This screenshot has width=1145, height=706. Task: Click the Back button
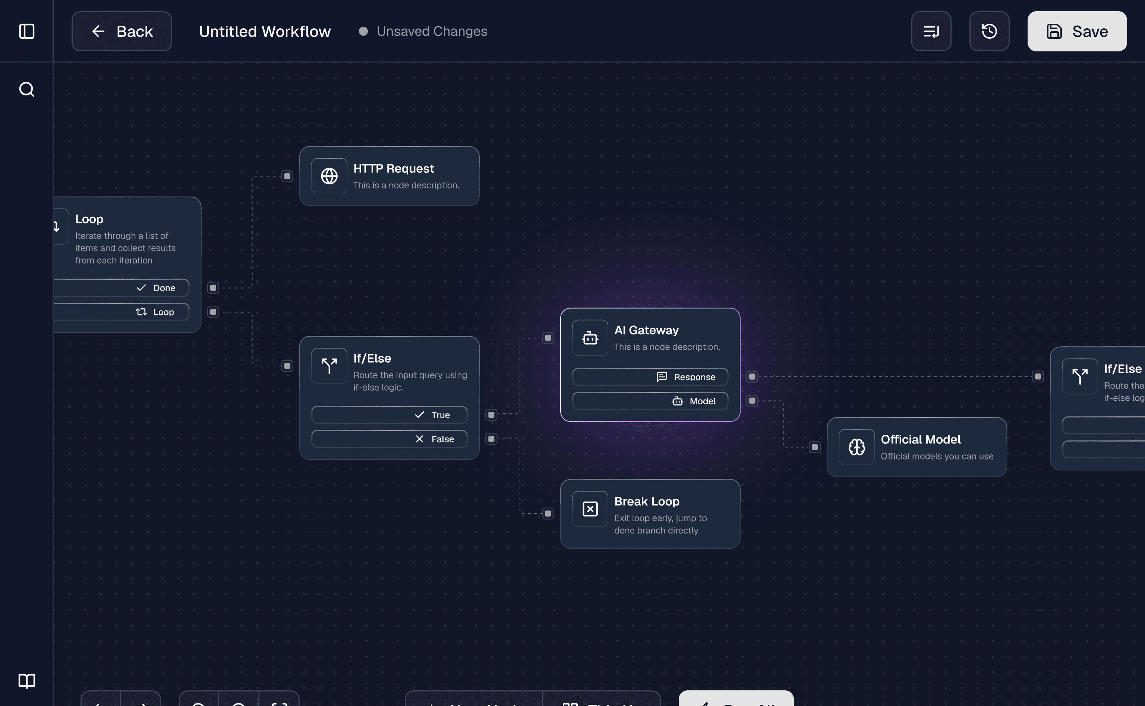[122, 31]
